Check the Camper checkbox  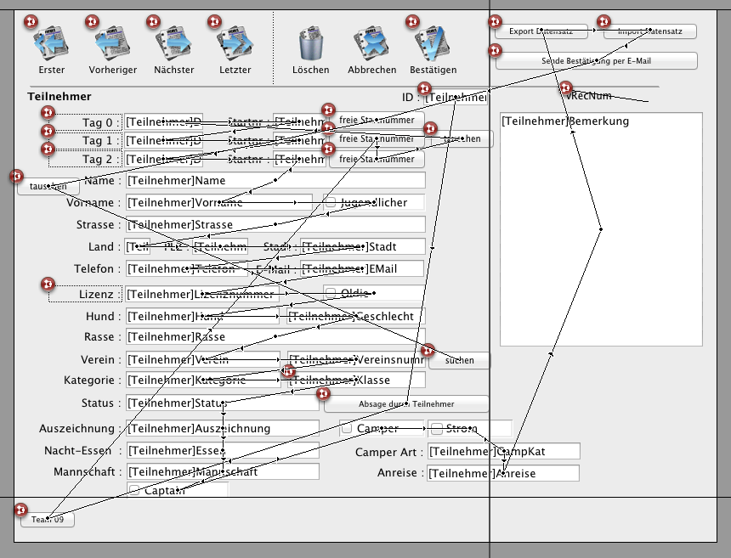point(347,428)
